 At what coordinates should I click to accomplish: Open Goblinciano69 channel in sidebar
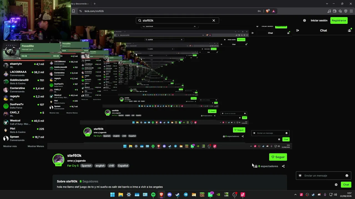(24, 82)
